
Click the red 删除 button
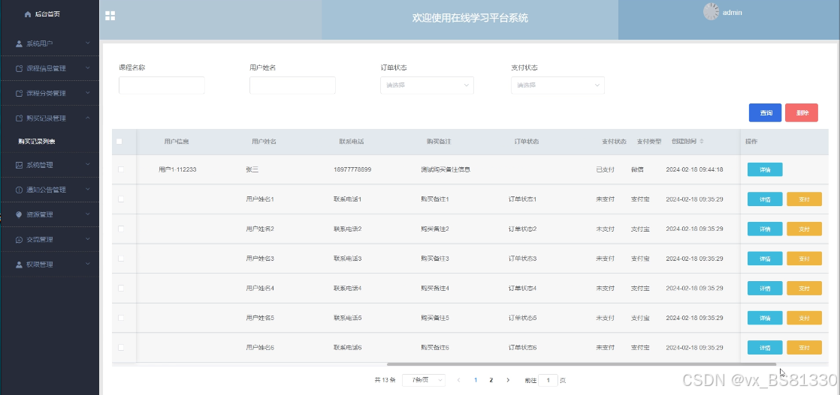tap(802, 112)
